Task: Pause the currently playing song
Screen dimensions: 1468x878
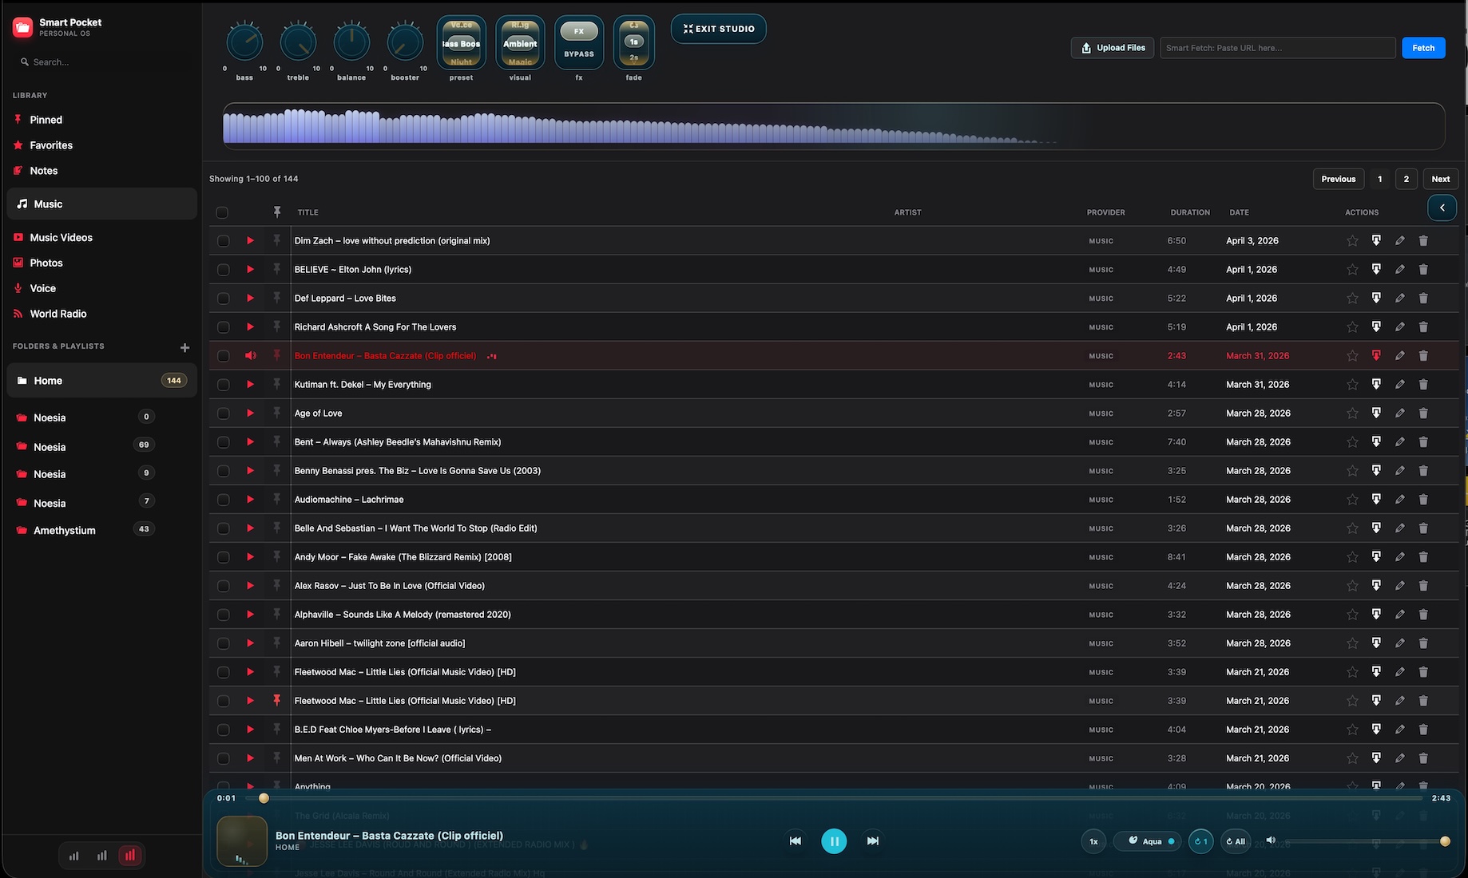Action: tap(834, 840)
